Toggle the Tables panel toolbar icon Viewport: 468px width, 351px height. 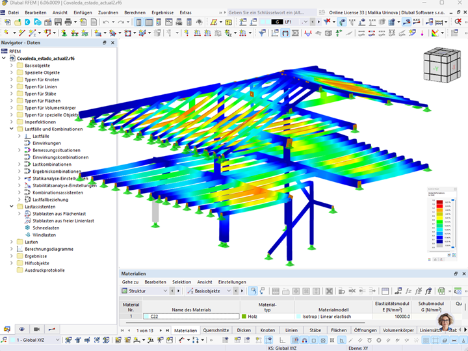(x=149, y=22)
